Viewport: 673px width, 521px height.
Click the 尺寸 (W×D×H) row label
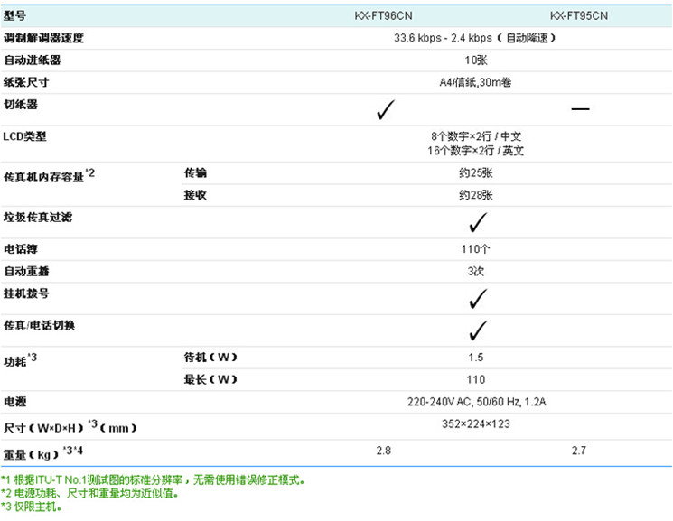70,426
